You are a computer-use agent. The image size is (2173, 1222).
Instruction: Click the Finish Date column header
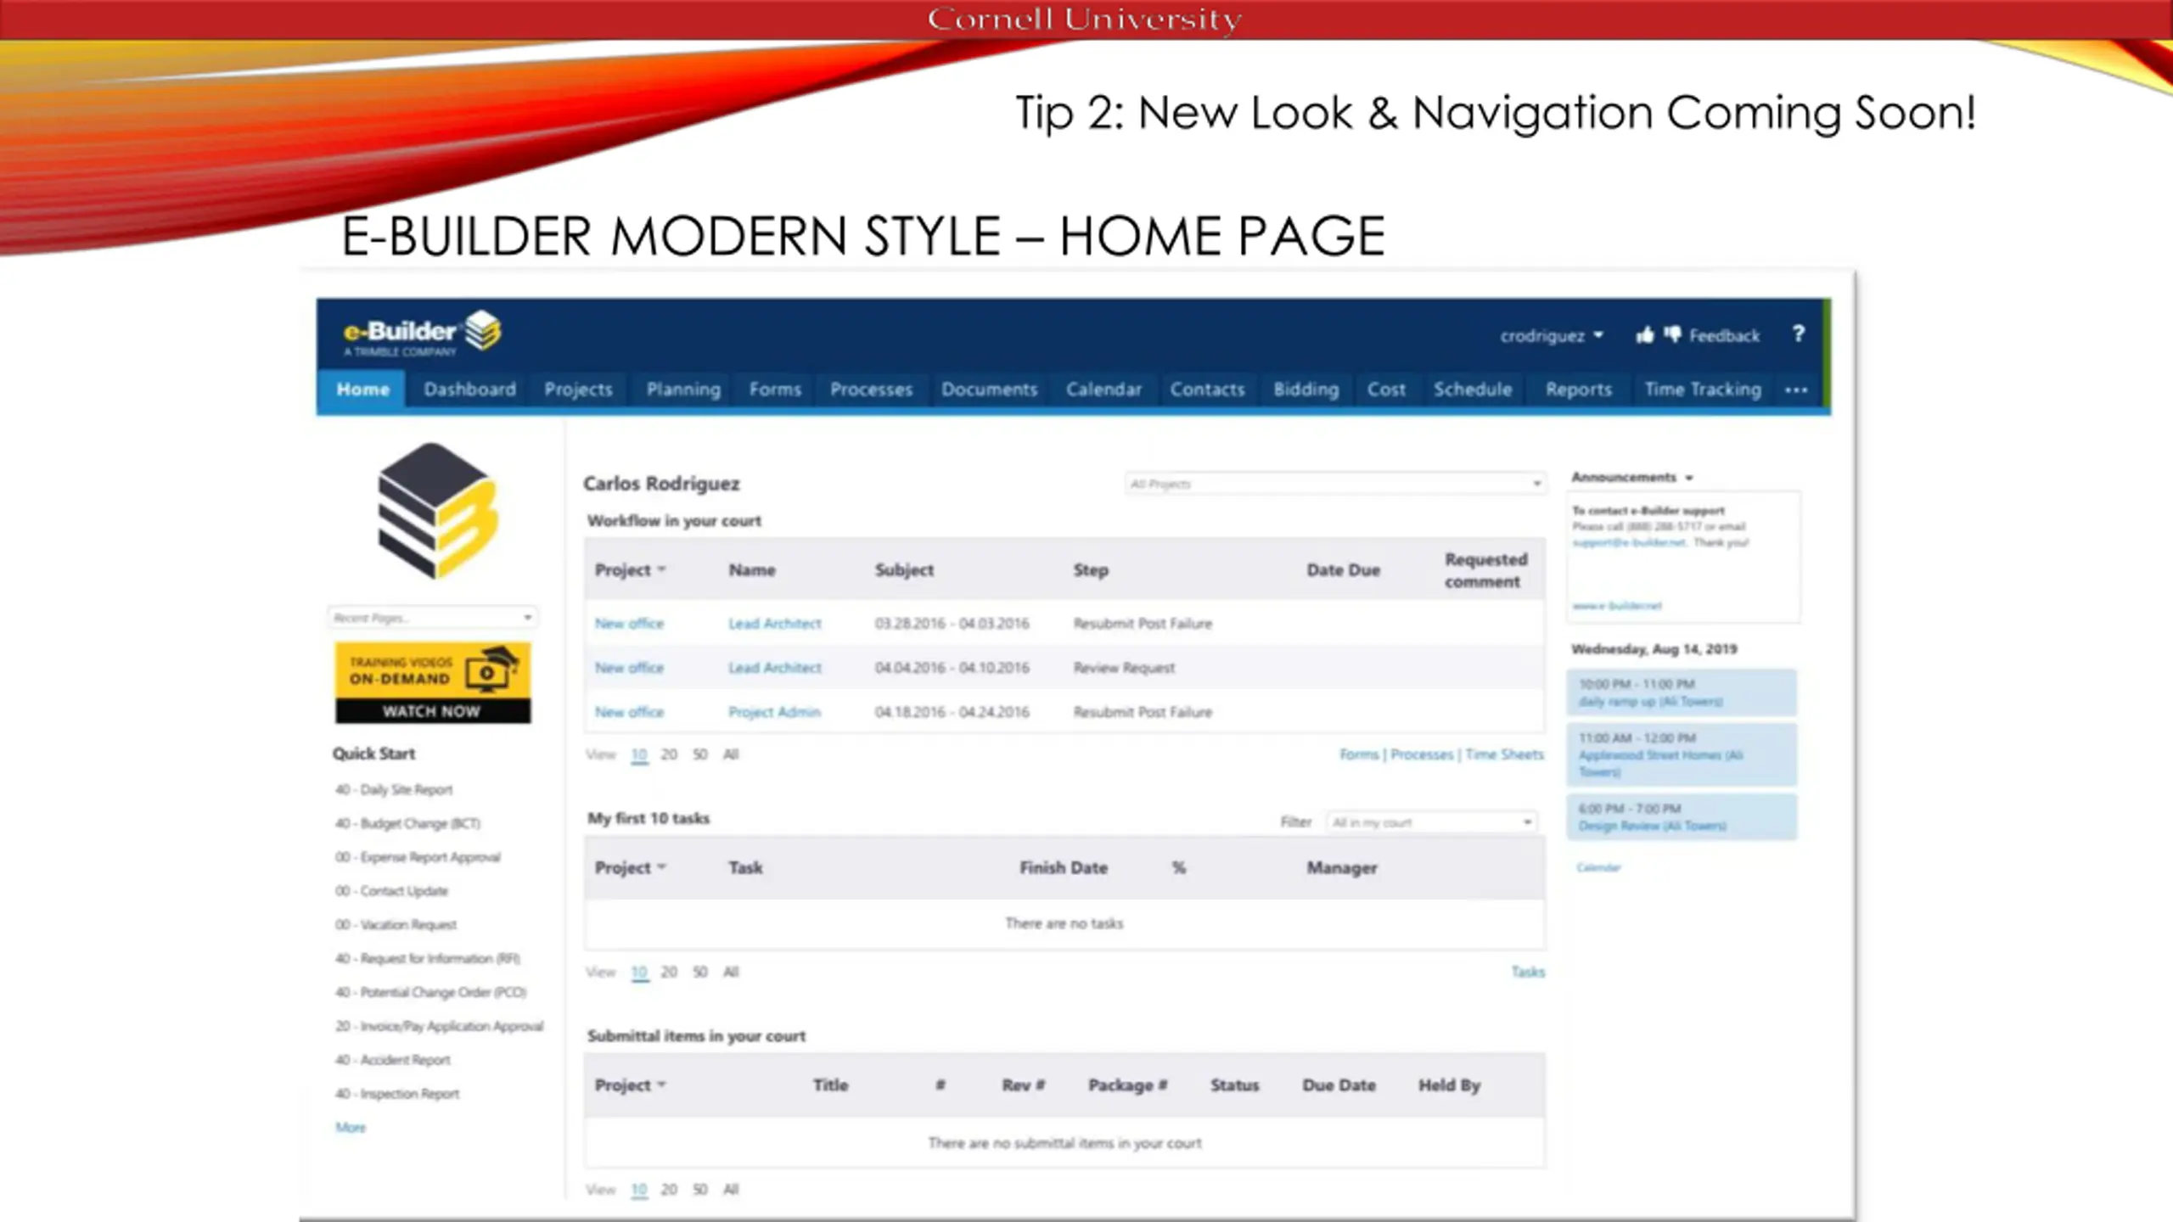pyautogui.click(x=1064, y=868)
